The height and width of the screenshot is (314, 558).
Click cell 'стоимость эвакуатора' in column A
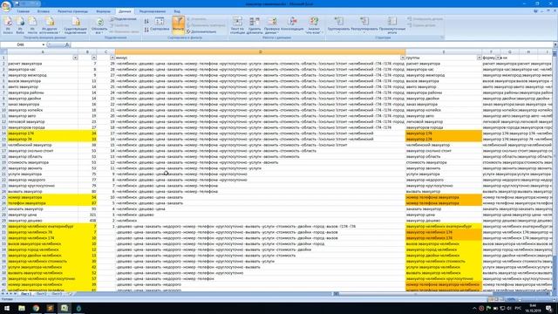[43, 162]
